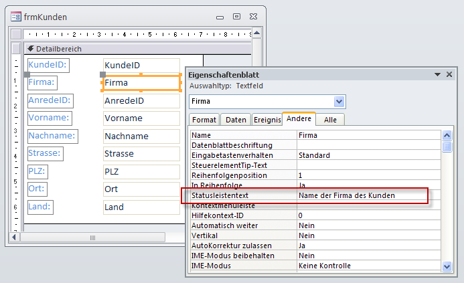The image size is (464, 283).
Task: Click the Nachname text field
Action: pyautogui.click(x=141, y=136)
